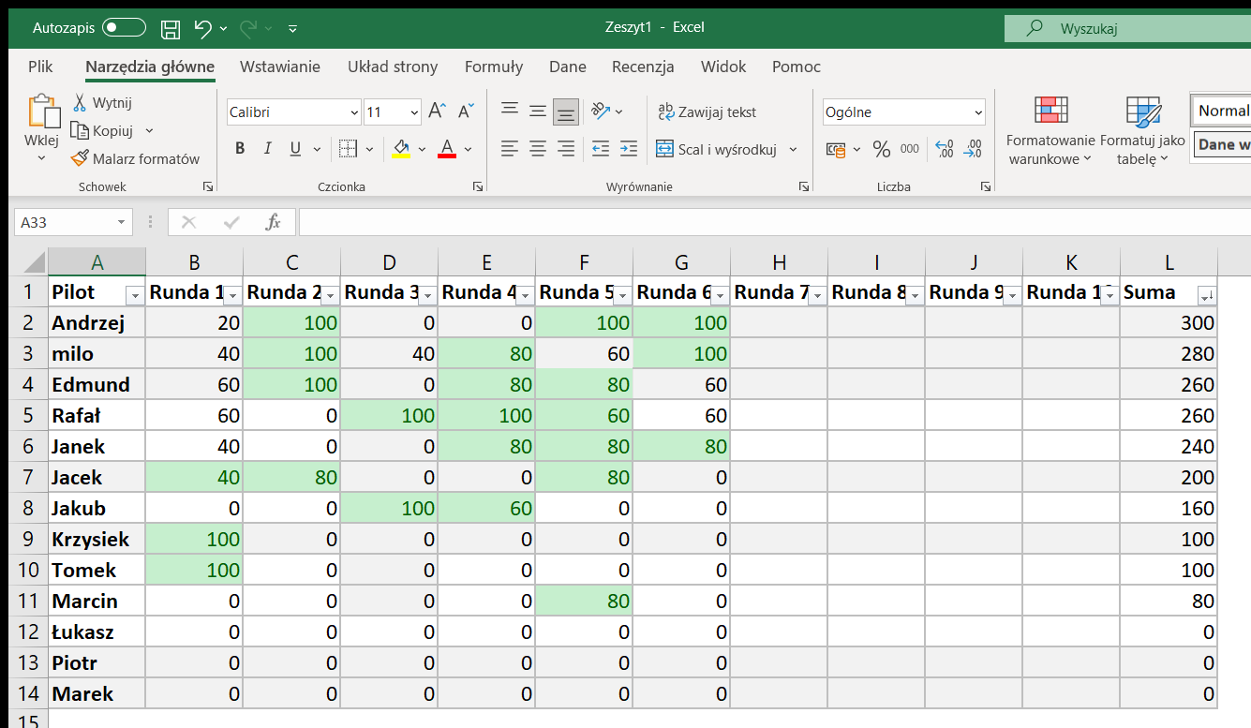
Task: Open the Pomoc tab
Action: [x=797, y=67]
